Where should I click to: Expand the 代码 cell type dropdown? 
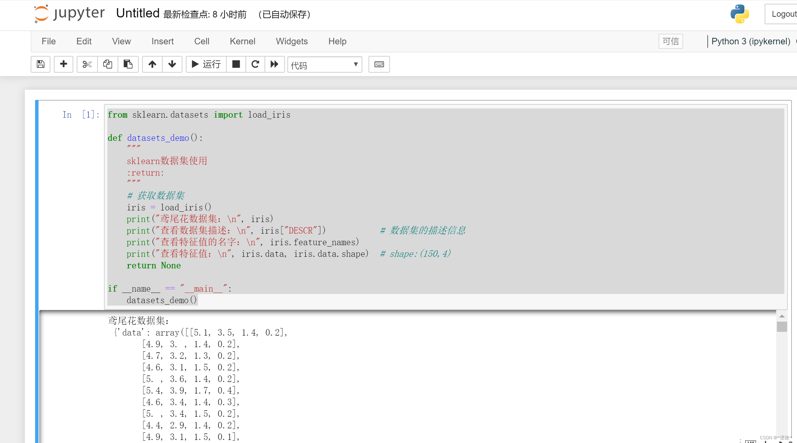tap(325, 64)
